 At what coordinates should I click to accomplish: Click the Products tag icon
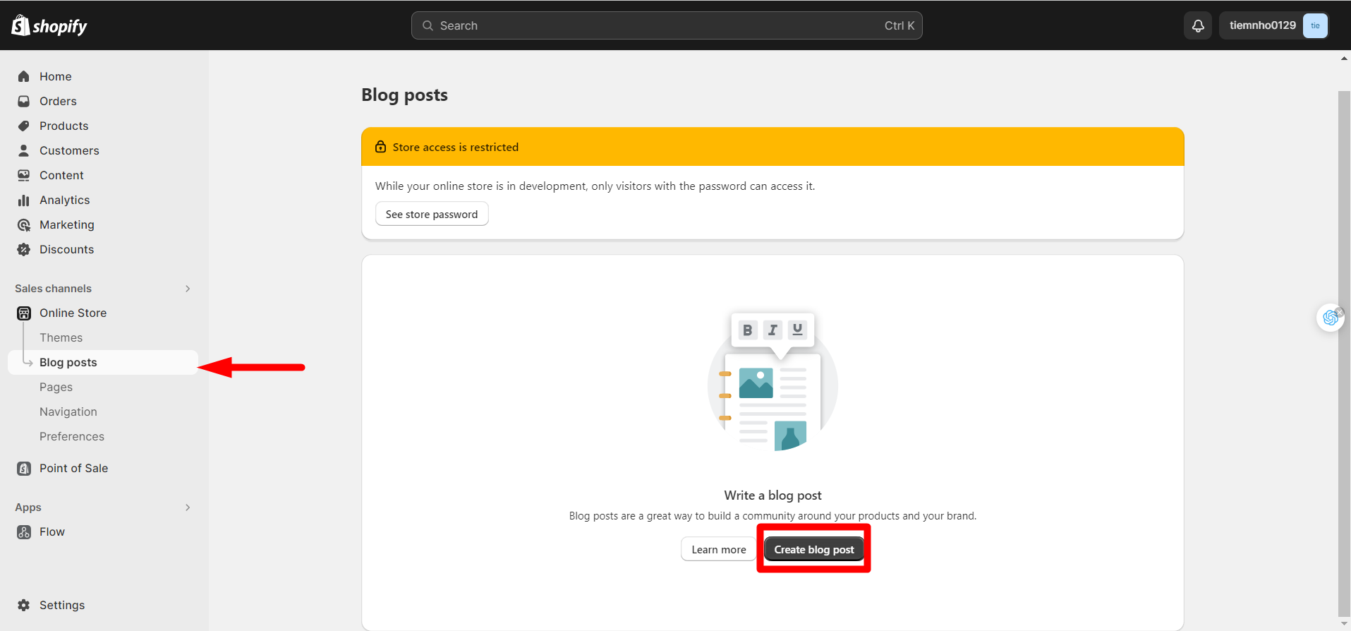coord(24,126)
